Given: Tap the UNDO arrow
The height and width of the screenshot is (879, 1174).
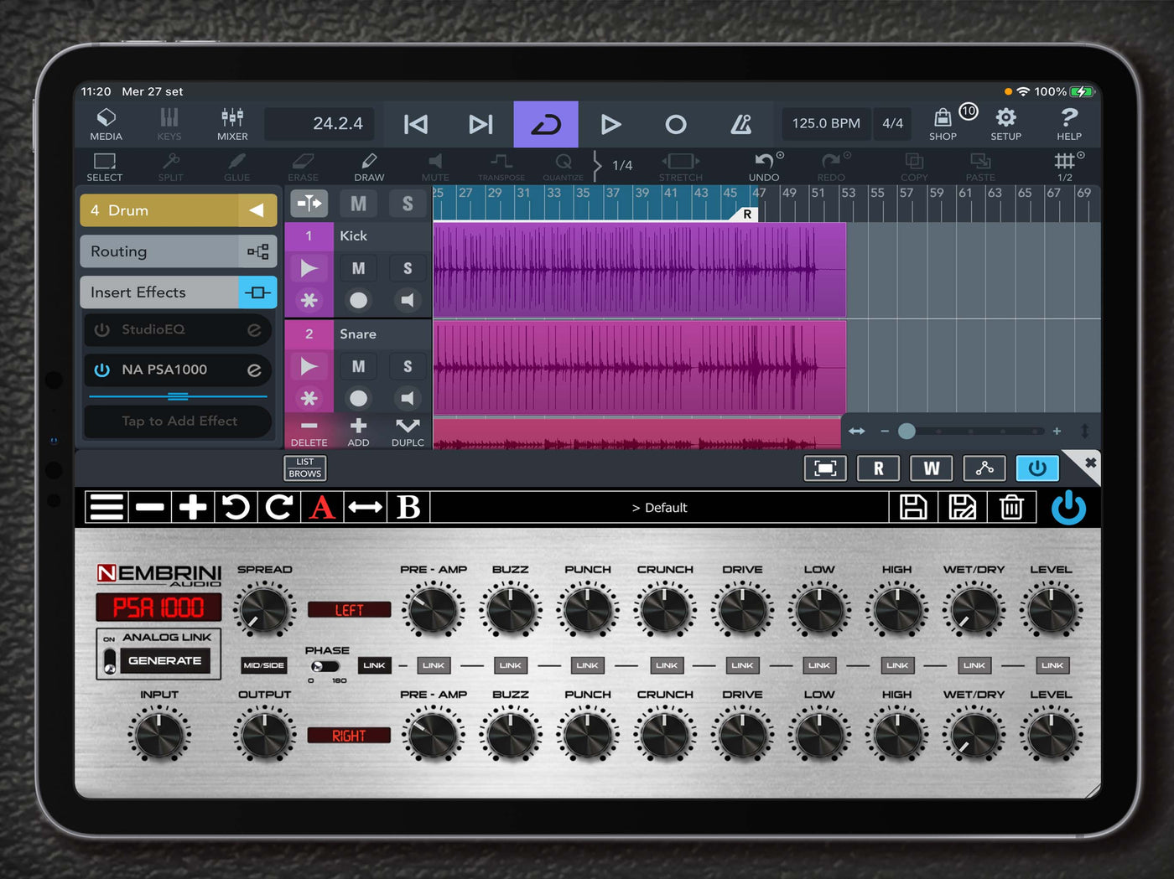Looking at the screenshot, I should pyautogui.click(x=764, y=167).
